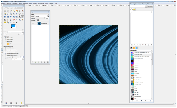177x108 pixels.
Task: Switch to the undo history tab
Action: click(x=134, y=10)
